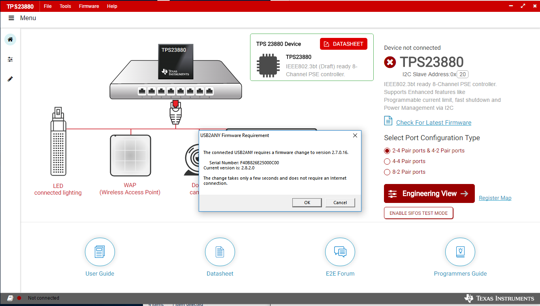This screenshot has height=306, width=540.
Task: Open the Help menu
Action: (x=112, y=6)
